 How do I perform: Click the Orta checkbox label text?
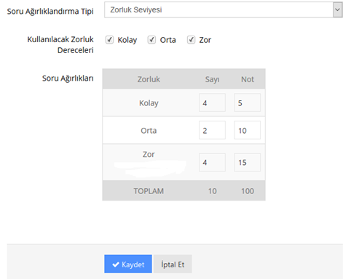coord(167,40)
